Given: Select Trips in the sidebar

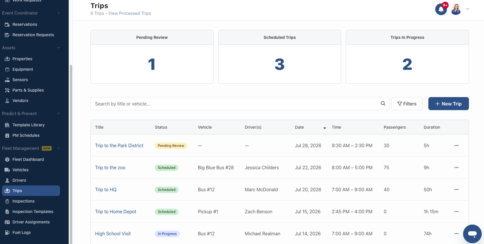Looking at the screenshot, I should pyautogui.click(x=31, y=191).
